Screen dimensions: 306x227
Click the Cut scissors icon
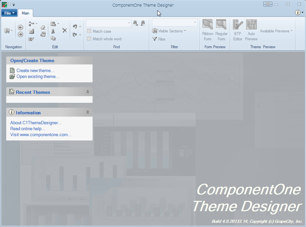pyautogui.click(x=53, y=31)
